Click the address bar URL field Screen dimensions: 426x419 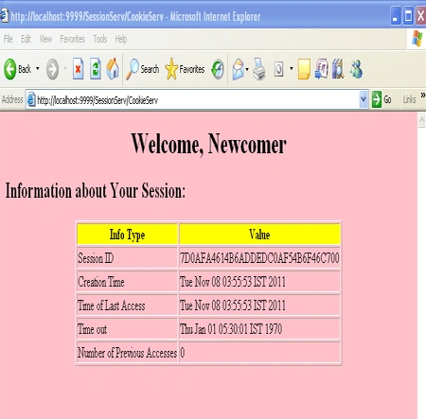pyautogui.click(x=197, y=100)
